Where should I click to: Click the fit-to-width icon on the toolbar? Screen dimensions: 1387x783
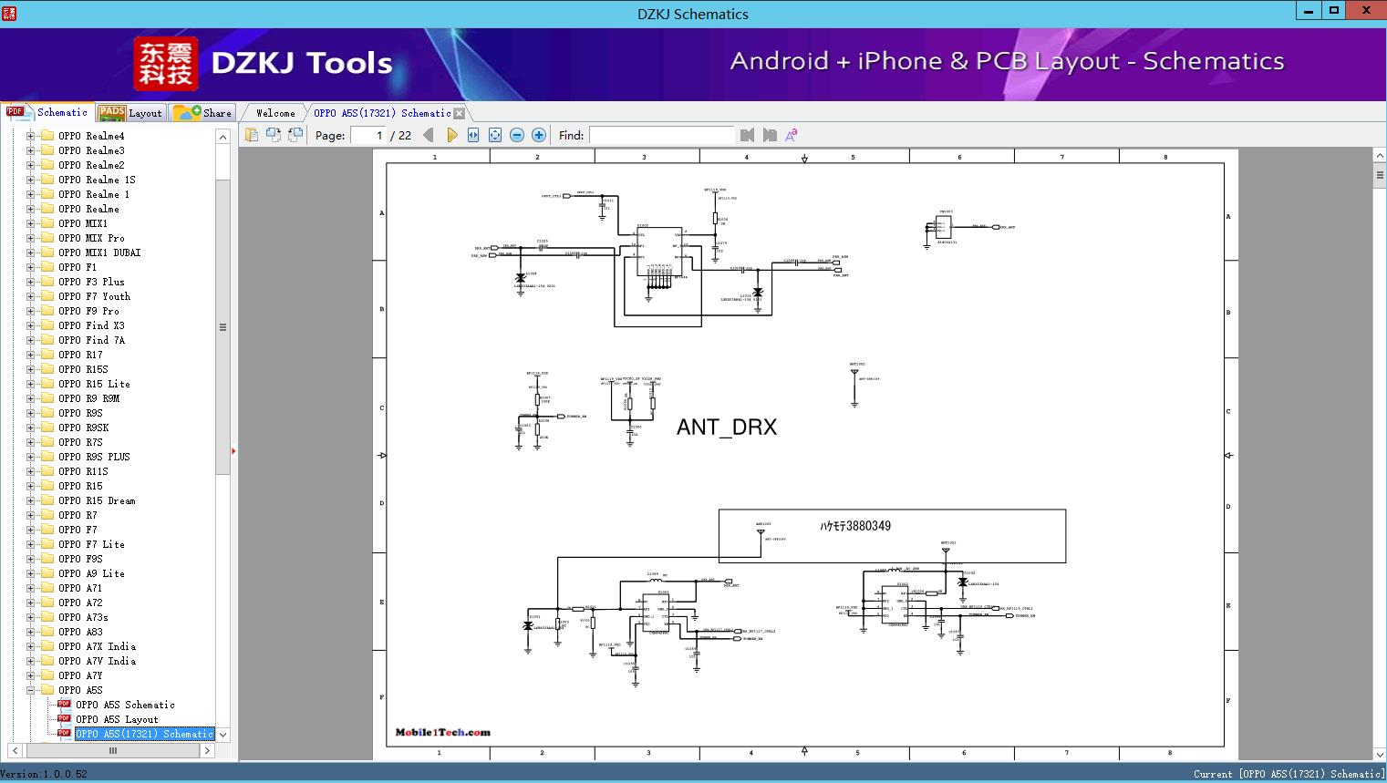coord(472,134)
